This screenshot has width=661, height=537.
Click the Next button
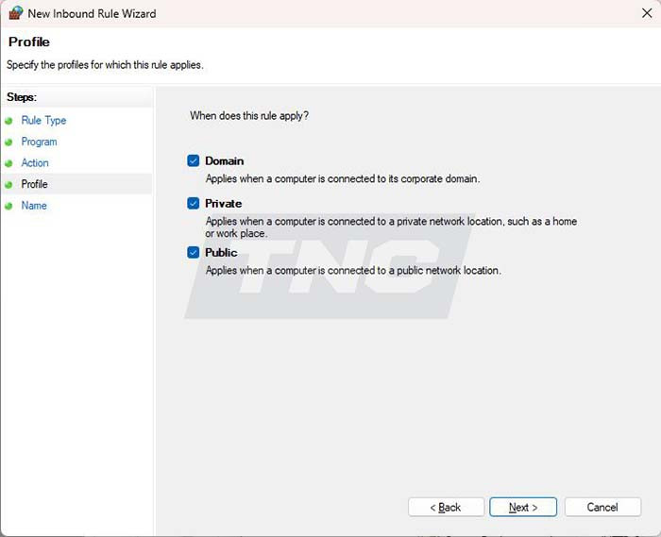point(523,507)
